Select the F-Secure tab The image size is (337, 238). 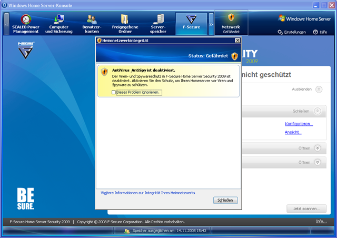[191, 24]
